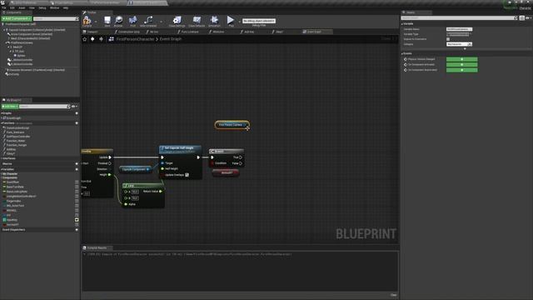Add event dispatcher with its plus icon
Screen dimensions: 533x300
(77, 230)
